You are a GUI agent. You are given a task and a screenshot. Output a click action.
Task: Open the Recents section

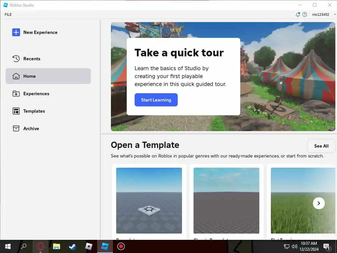48,59
